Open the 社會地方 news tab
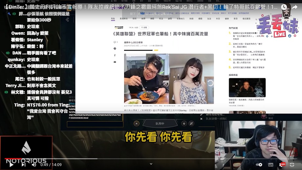Screen dimensions: 302x170 [x=181, y=19]
